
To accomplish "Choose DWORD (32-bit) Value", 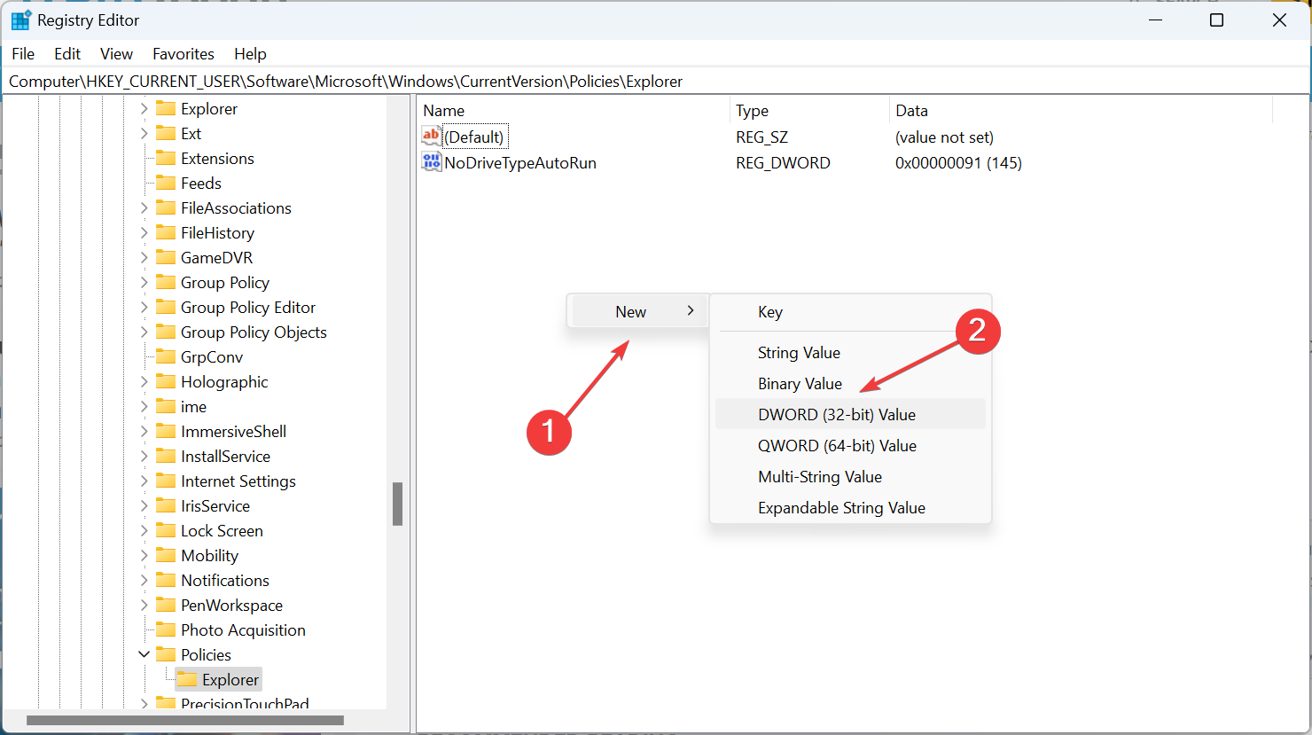I will (x=851, y=414).
